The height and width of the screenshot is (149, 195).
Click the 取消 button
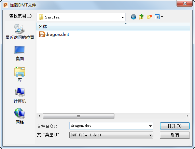tap(175, 135)
